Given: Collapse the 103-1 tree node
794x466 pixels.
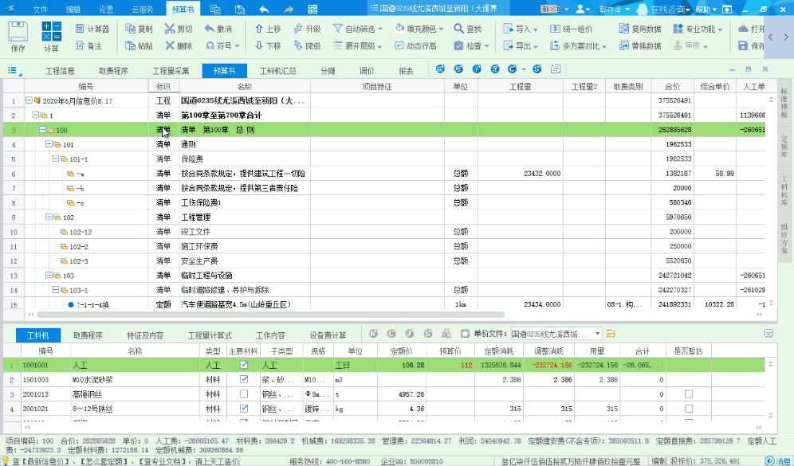Looking at the screenshot, I should [x=56, y=290].
